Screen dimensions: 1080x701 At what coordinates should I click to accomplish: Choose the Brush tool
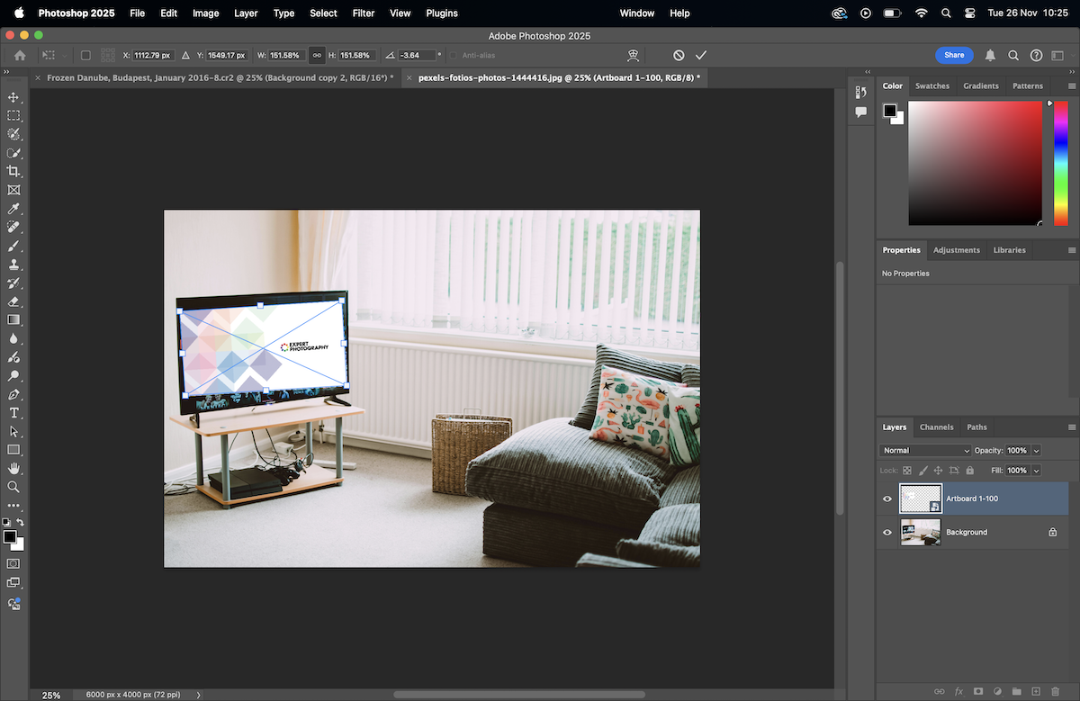[x=13, y=245]
